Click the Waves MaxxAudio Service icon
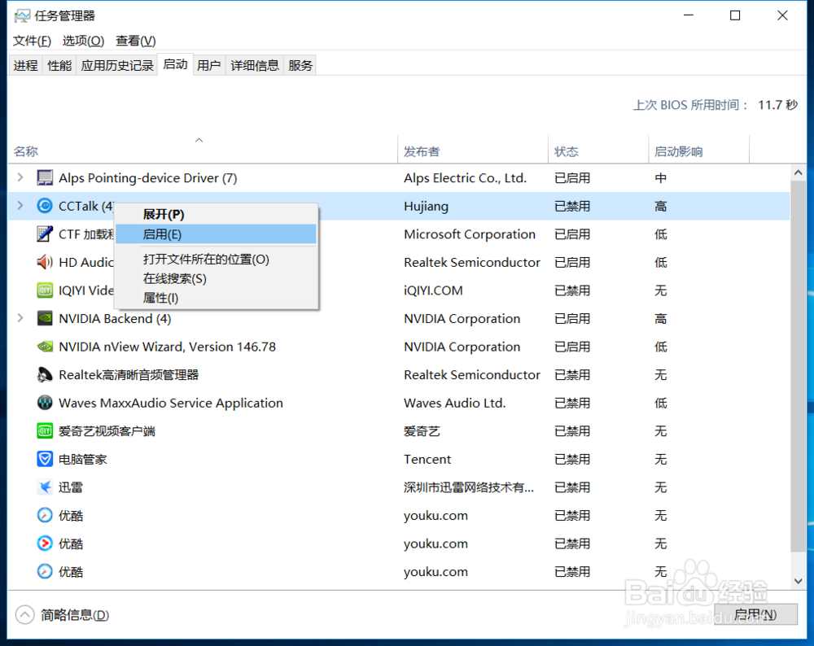The width and height of the screenshot is (814, 646). click(x=45, y=403)
